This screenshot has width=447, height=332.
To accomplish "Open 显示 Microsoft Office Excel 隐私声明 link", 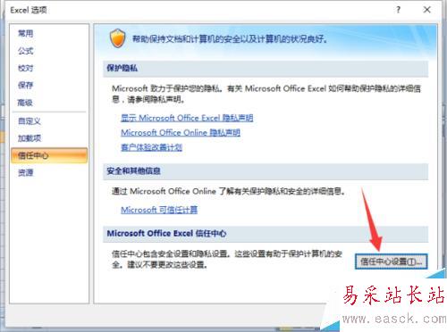I will pyautogui.click(x=187, y=118).
